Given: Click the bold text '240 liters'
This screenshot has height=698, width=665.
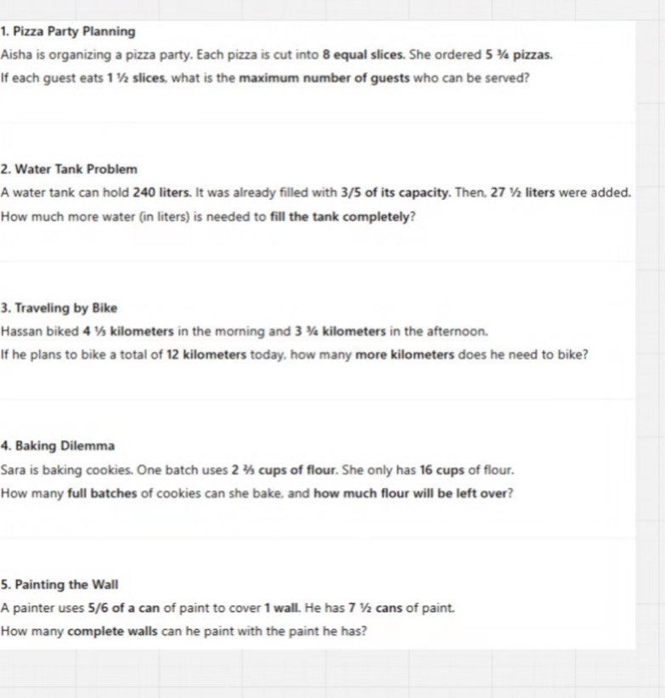Looking at the screenshot, I should (162, 193).
